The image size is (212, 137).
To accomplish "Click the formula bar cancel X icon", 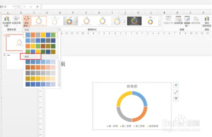I will [24, 7].
